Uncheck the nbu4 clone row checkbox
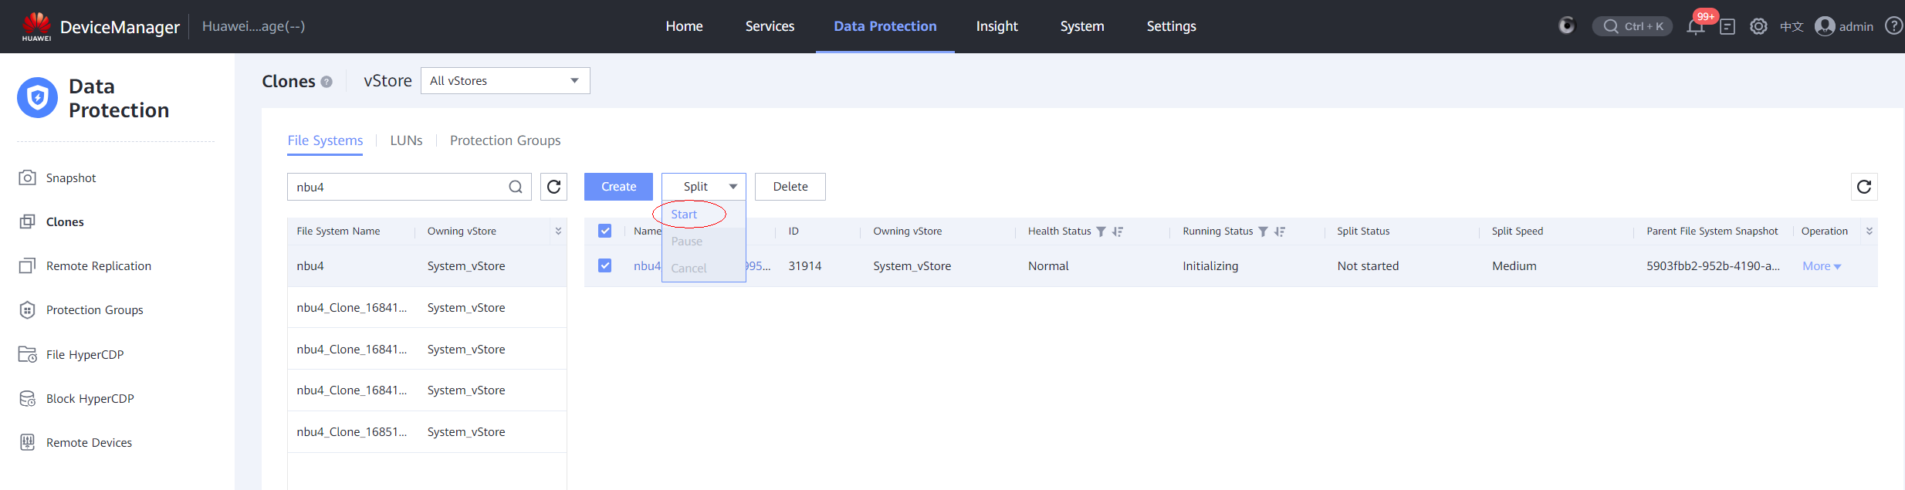The width and height of the screenshot is (1905, 490). (x=605, y=265)
